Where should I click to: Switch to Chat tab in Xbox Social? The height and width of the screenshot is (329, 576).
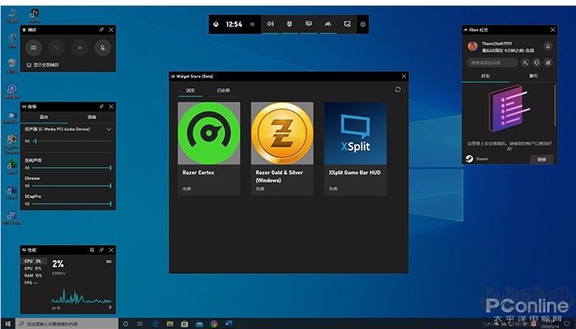533,76
